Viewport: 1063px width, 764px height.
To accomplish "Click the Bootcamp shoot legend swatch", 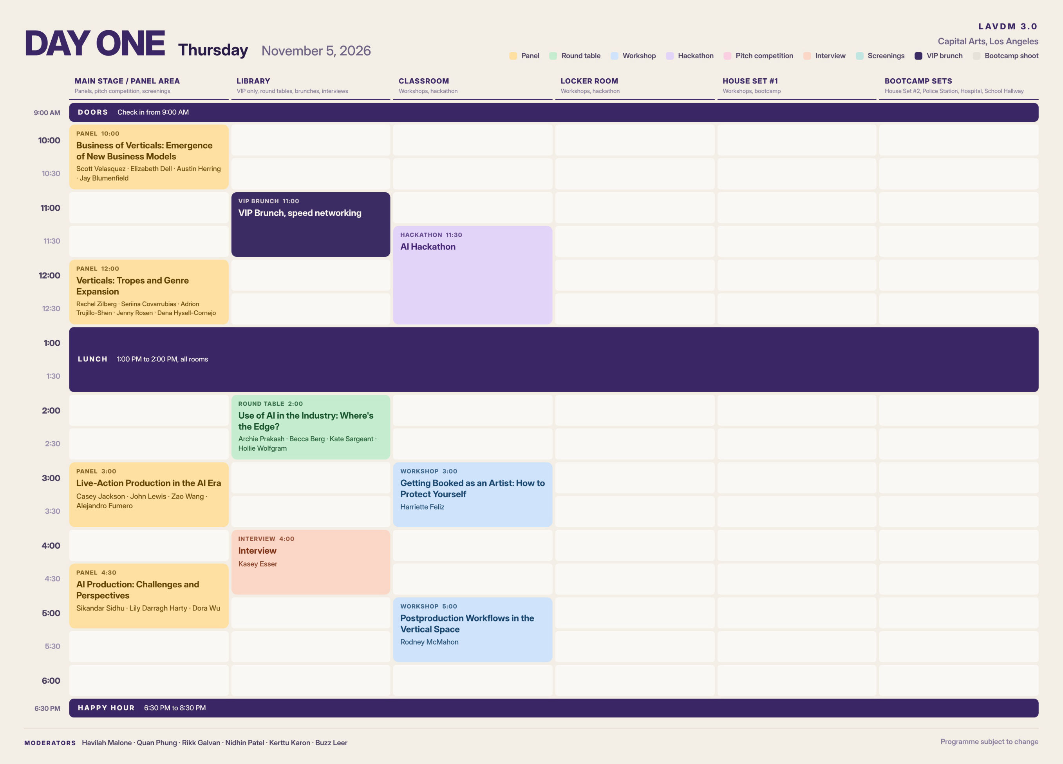I will pos(977,56).
